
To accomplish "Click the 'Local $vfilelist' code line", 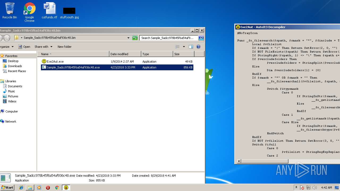I will 267,44.
